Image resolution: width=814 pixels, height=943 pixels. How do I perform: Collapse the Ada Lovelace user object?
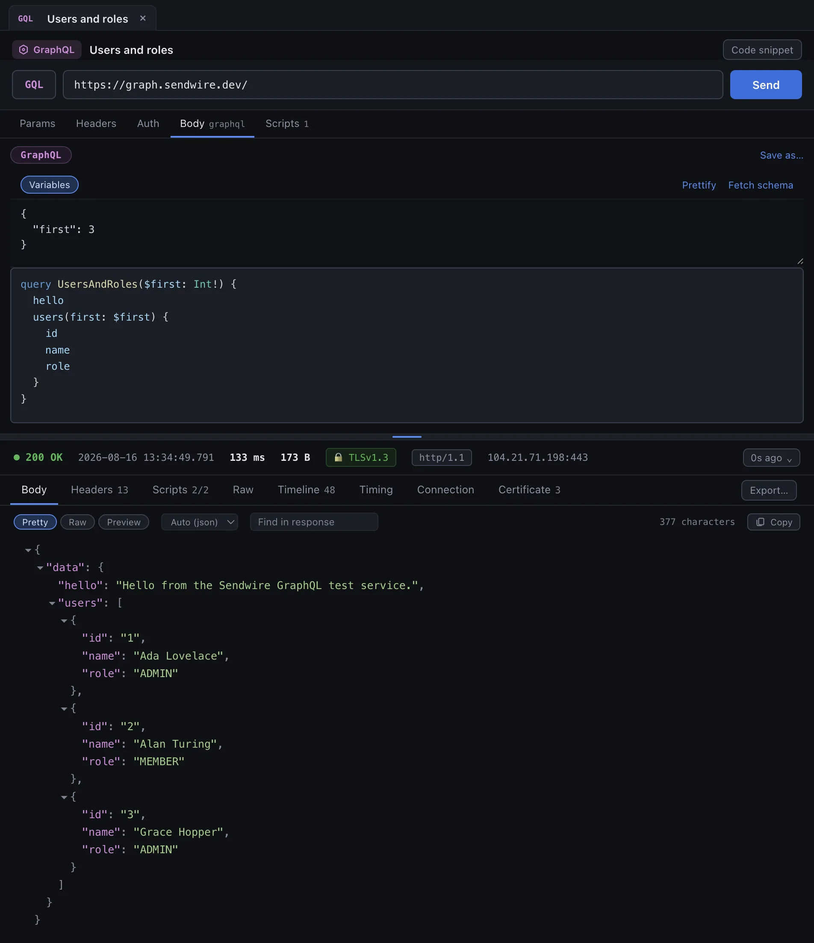pos(64,621)
